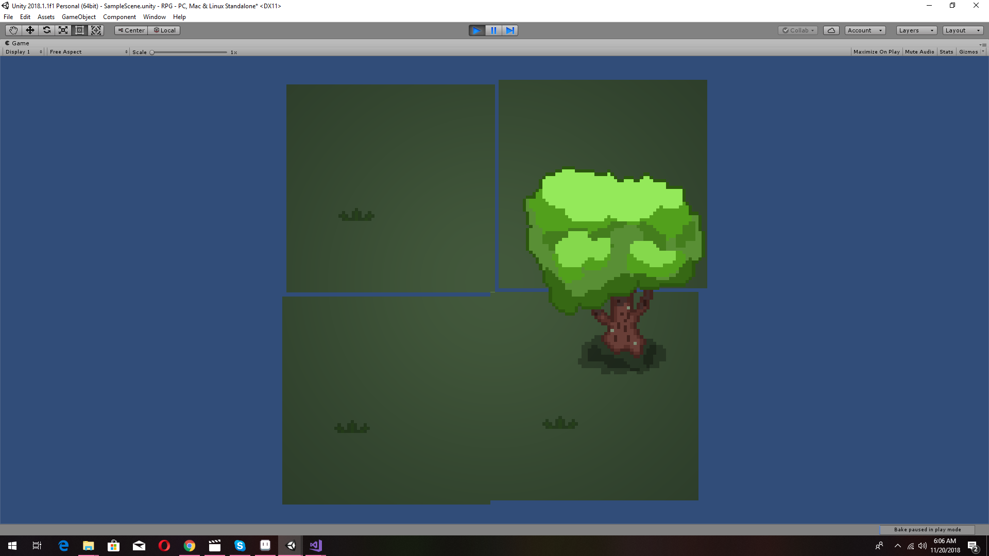Open the Display 1 selector
Screen dimensions: 989x556
click(22, 51)
